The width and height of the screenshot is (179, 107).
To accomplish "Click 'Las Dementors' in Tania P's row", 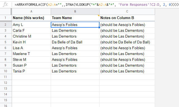I will pyautogui.click(x=75, y=71).
